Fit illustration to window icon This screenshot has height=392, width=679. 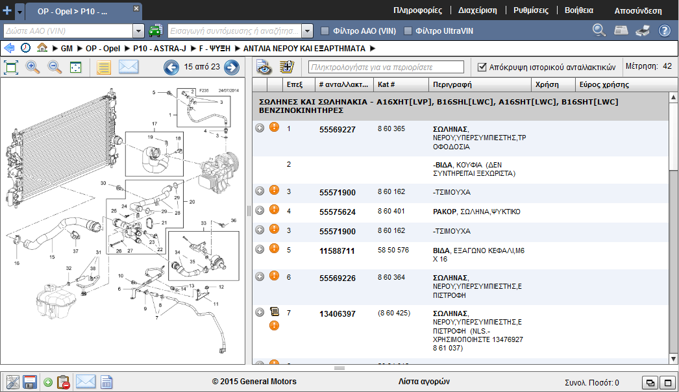click(x=11, y=67)
